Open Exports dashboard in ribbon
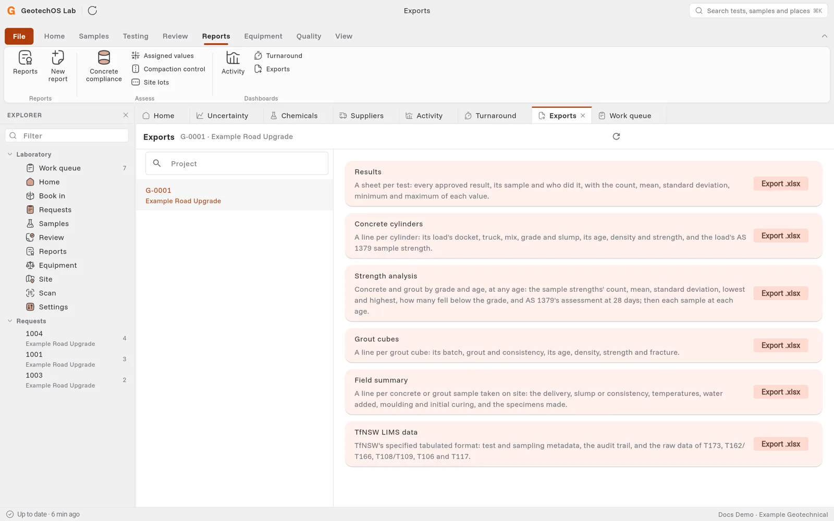This screenshot has width=834, height=521. click(x=272, y=69)
